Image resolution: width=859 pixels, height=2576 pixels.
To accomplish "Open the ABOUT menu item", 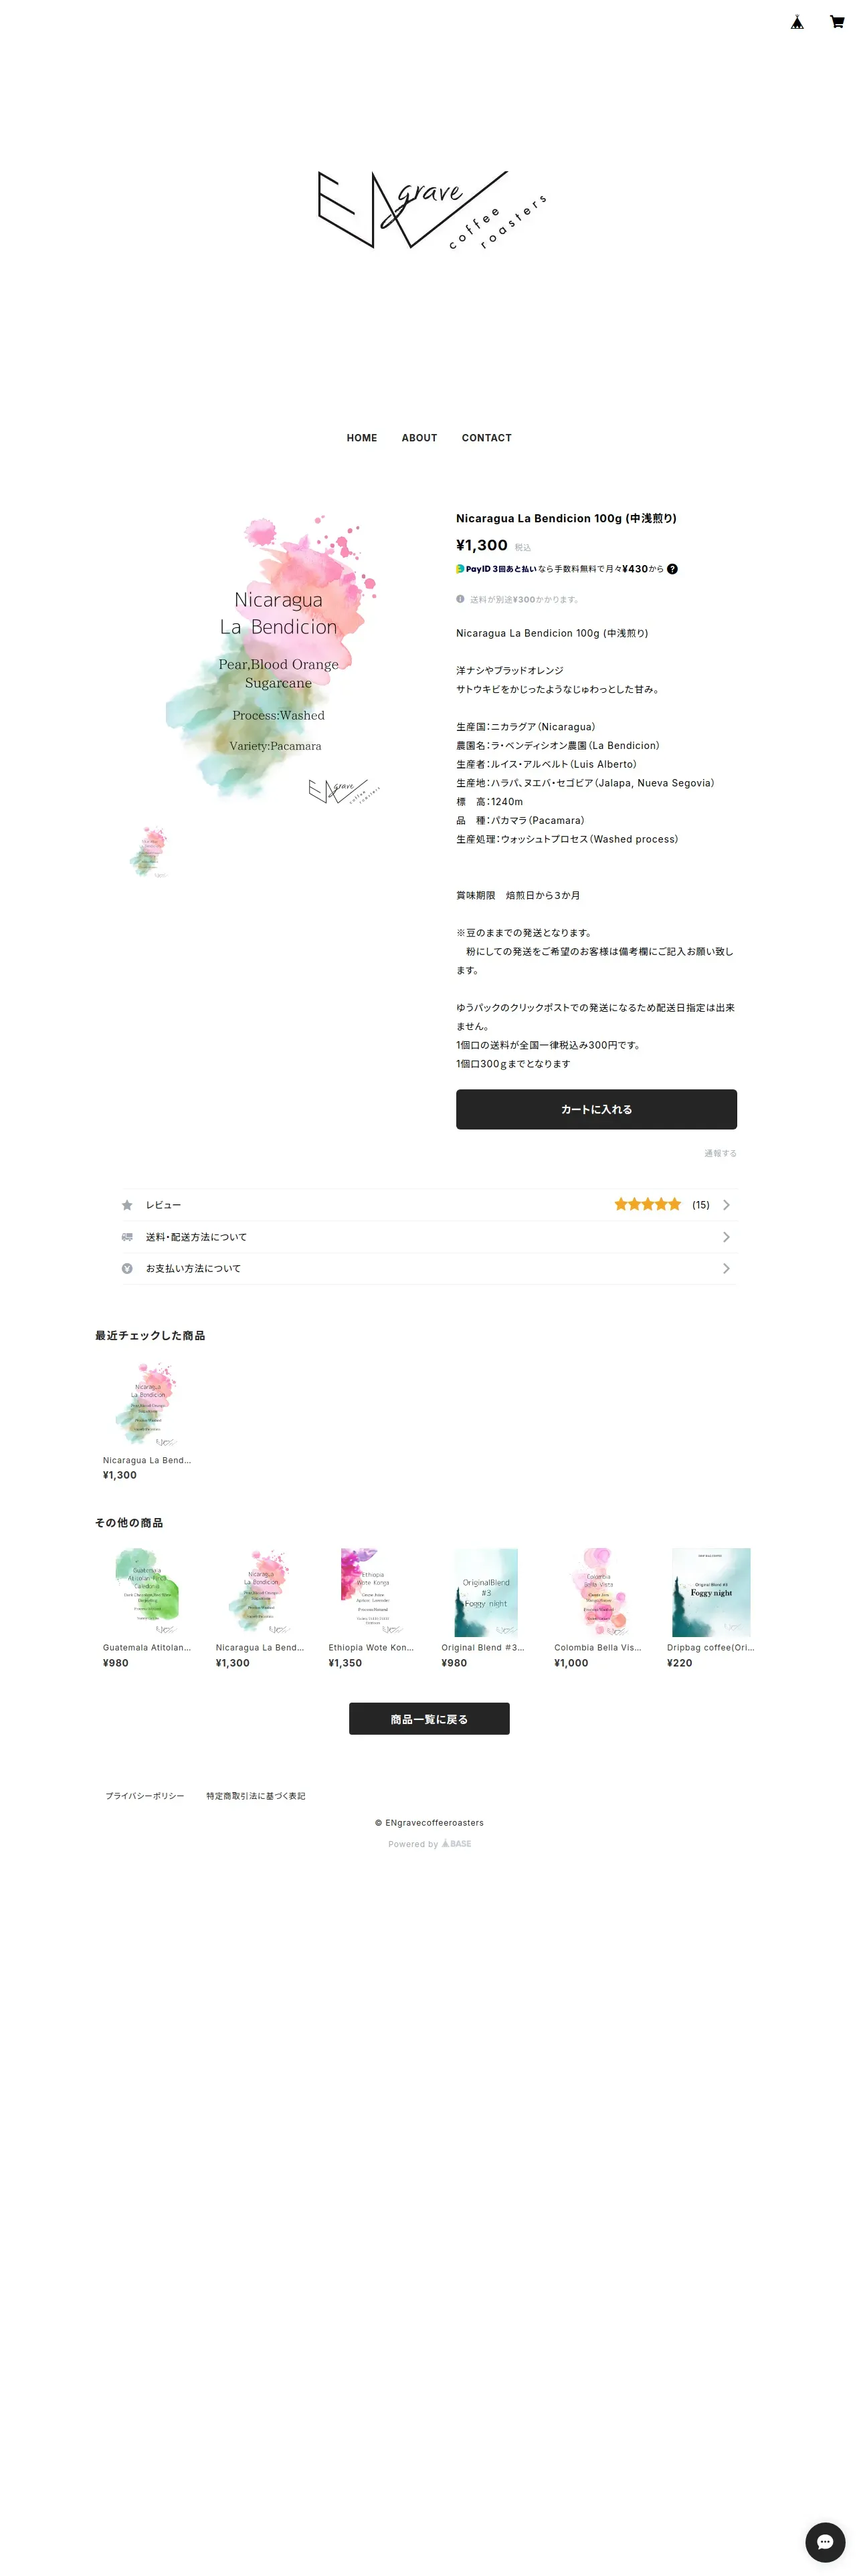I will pos(419,438).
